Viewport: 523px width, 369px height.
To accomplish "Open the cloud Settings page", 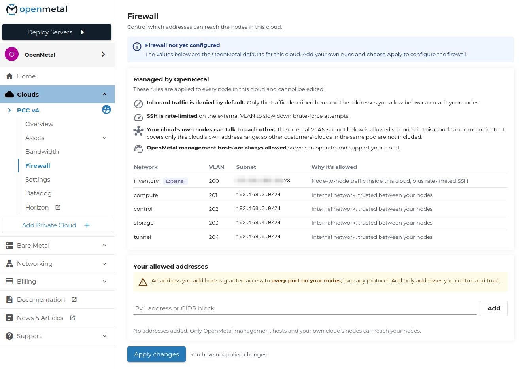I will pos(38,180).
